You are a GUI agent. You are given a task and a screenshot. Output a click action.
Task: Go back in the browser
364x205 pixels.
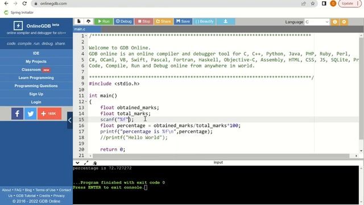(x=6, y=3)
